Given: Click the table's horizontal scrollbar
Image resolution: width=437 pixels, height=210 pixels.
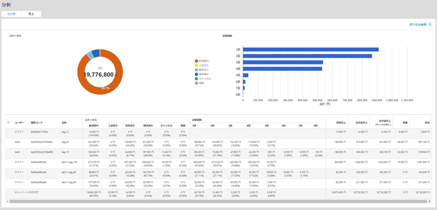Looking at the screenshot, I should (x=211, y=201).
